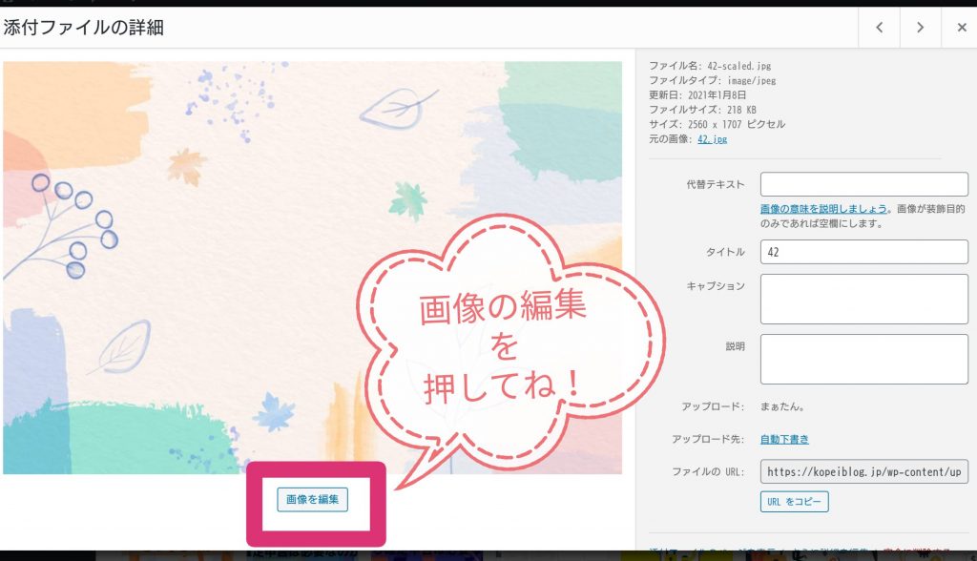
Task: Click the ファイルの URL field
Action: tap(863, 472)
